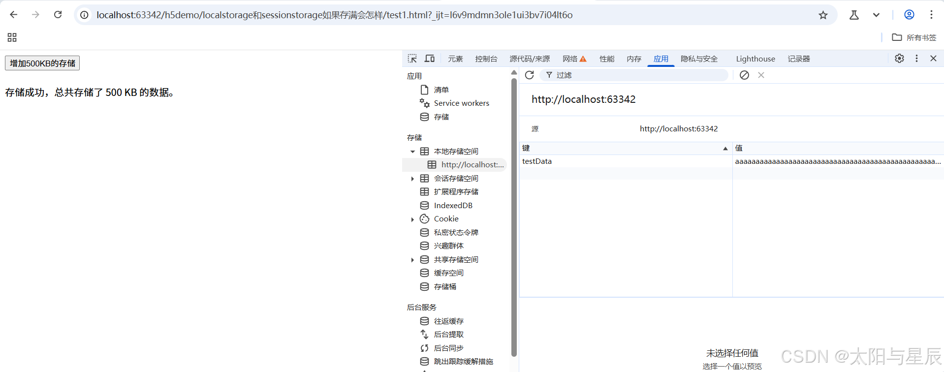The width and height of the screenshot is (944, 372).
Task: Click the sidebar vertical scrollbar
Action: pyautogui.click(x=514, y=217)
